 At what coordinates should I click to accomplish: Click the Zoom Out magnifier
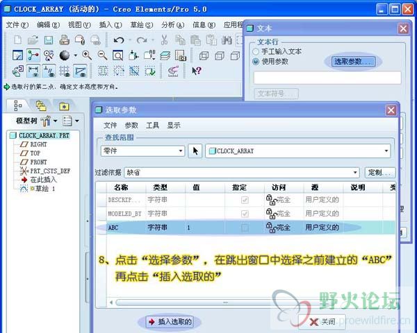coord(102,55)
